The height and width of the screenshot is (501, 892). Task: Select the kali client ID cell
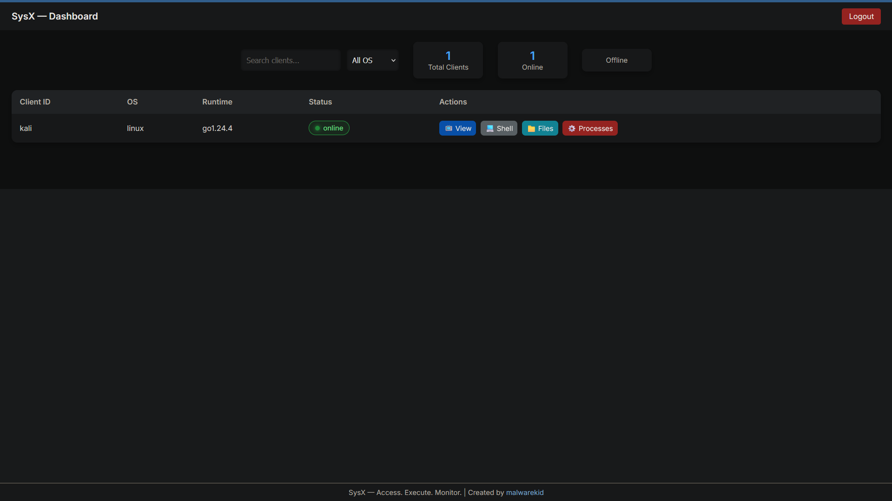pyautogui.click(x=26, y=128)
